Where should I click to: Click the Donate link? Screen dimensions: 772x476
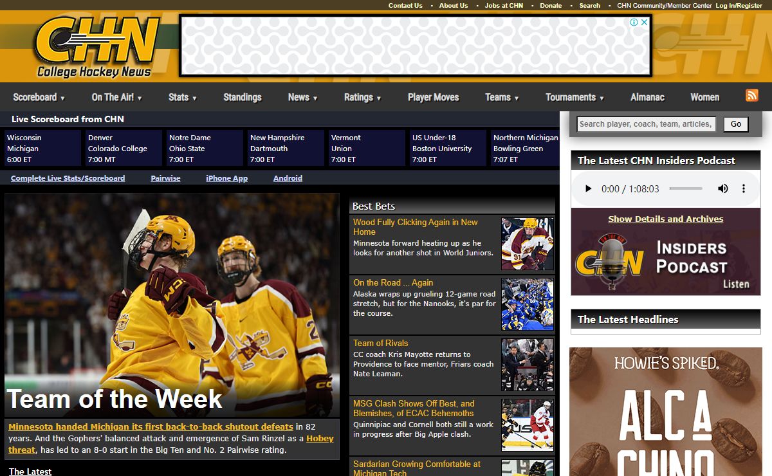(x=551, y=5)
